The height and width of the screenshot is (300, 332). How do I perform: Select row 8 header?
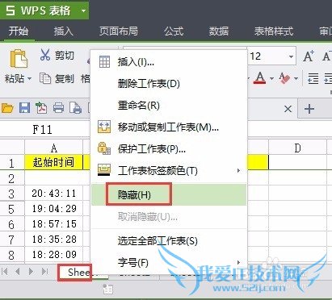coord(12,255)
